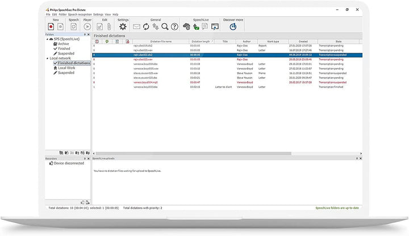Click the horizontal scrollbar thumb of dictation list

[x=193, y=153]
